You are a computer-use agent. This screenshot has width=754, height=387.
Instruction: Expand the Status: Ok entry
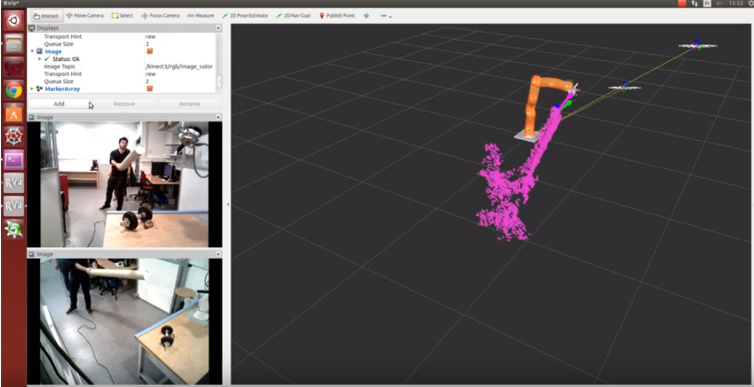40,59
